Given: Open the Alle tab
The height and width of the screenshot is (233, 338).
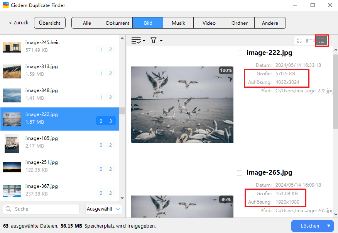Looking at the screenshot, I should [x=87, y=23].
